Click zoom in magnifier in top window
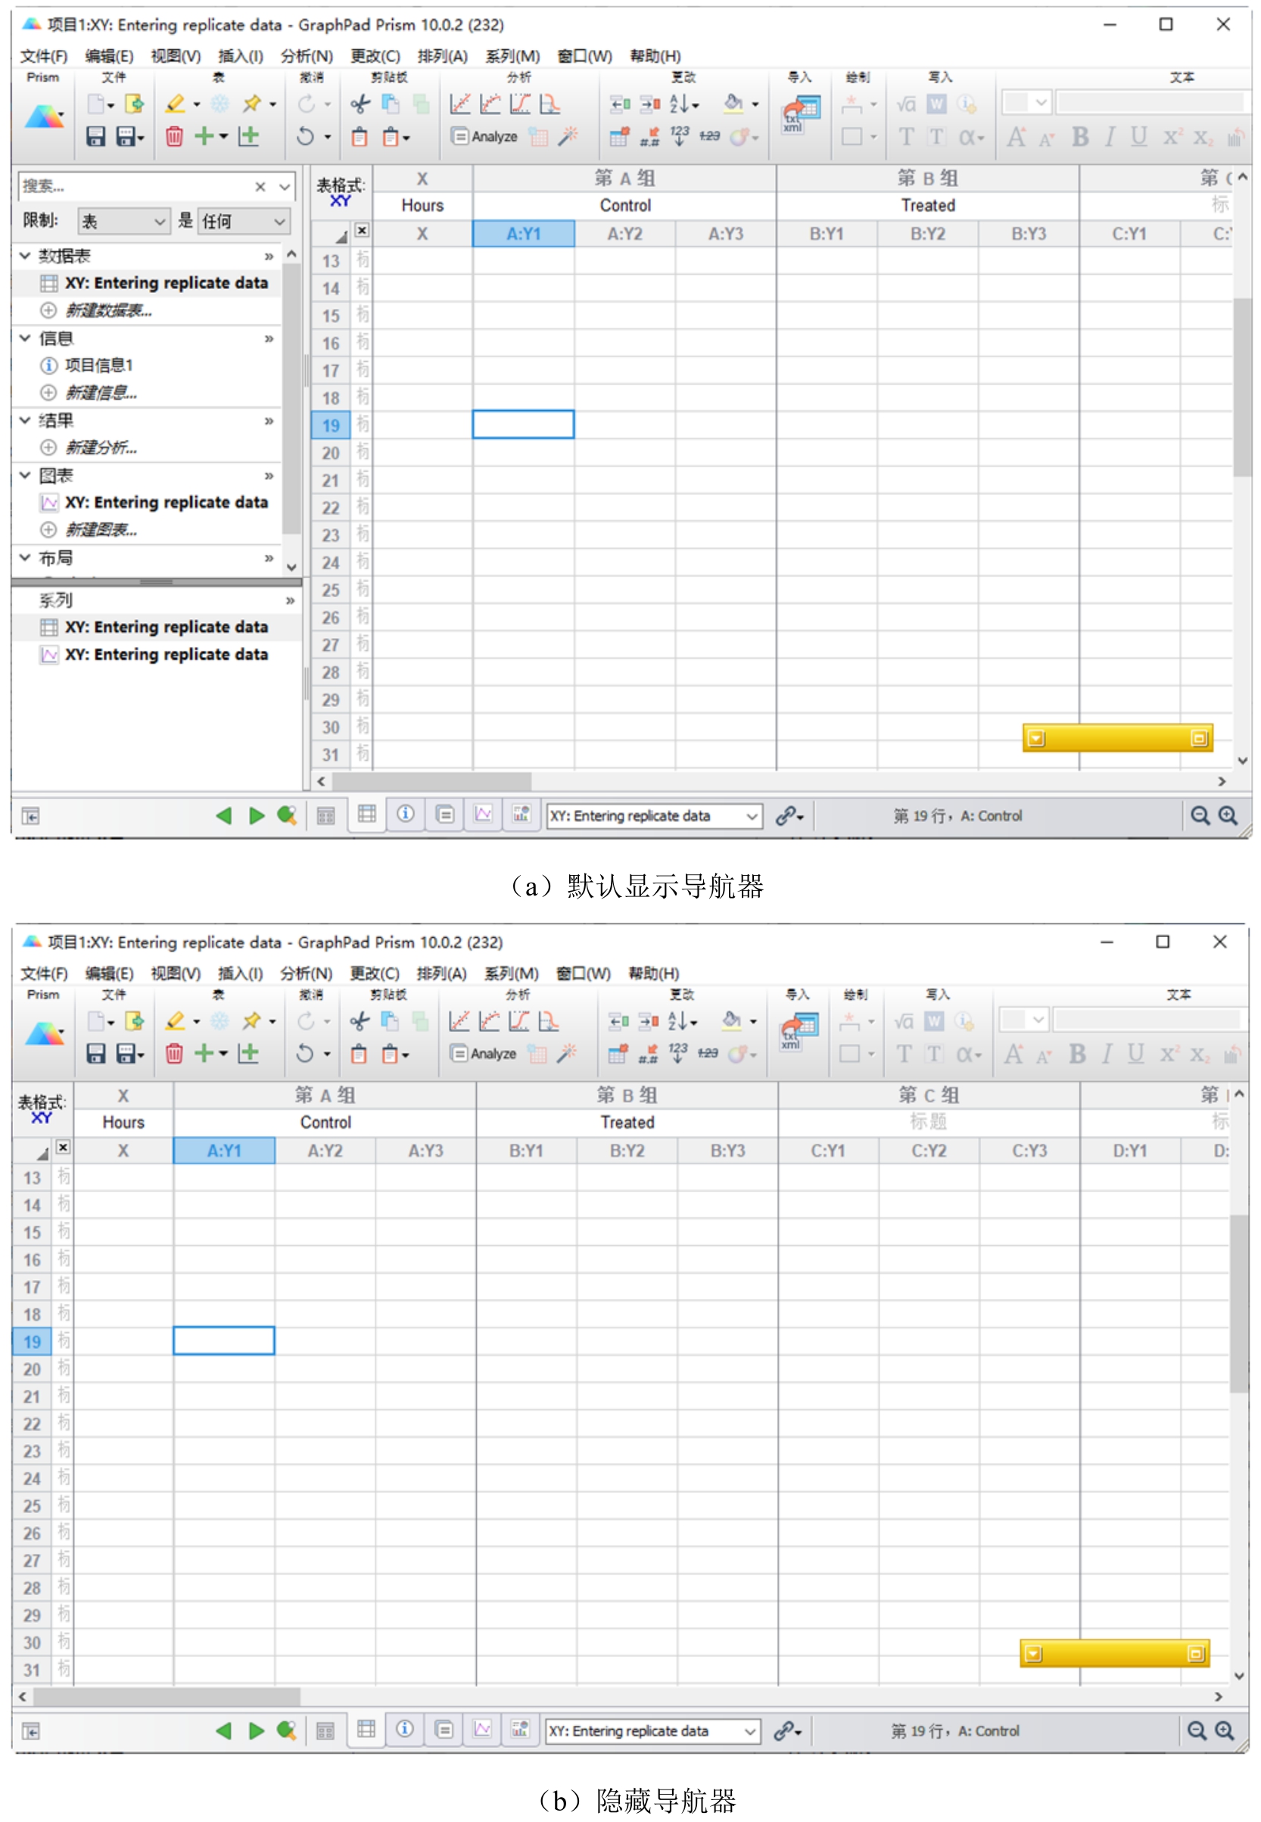 tap(1228, 815)
